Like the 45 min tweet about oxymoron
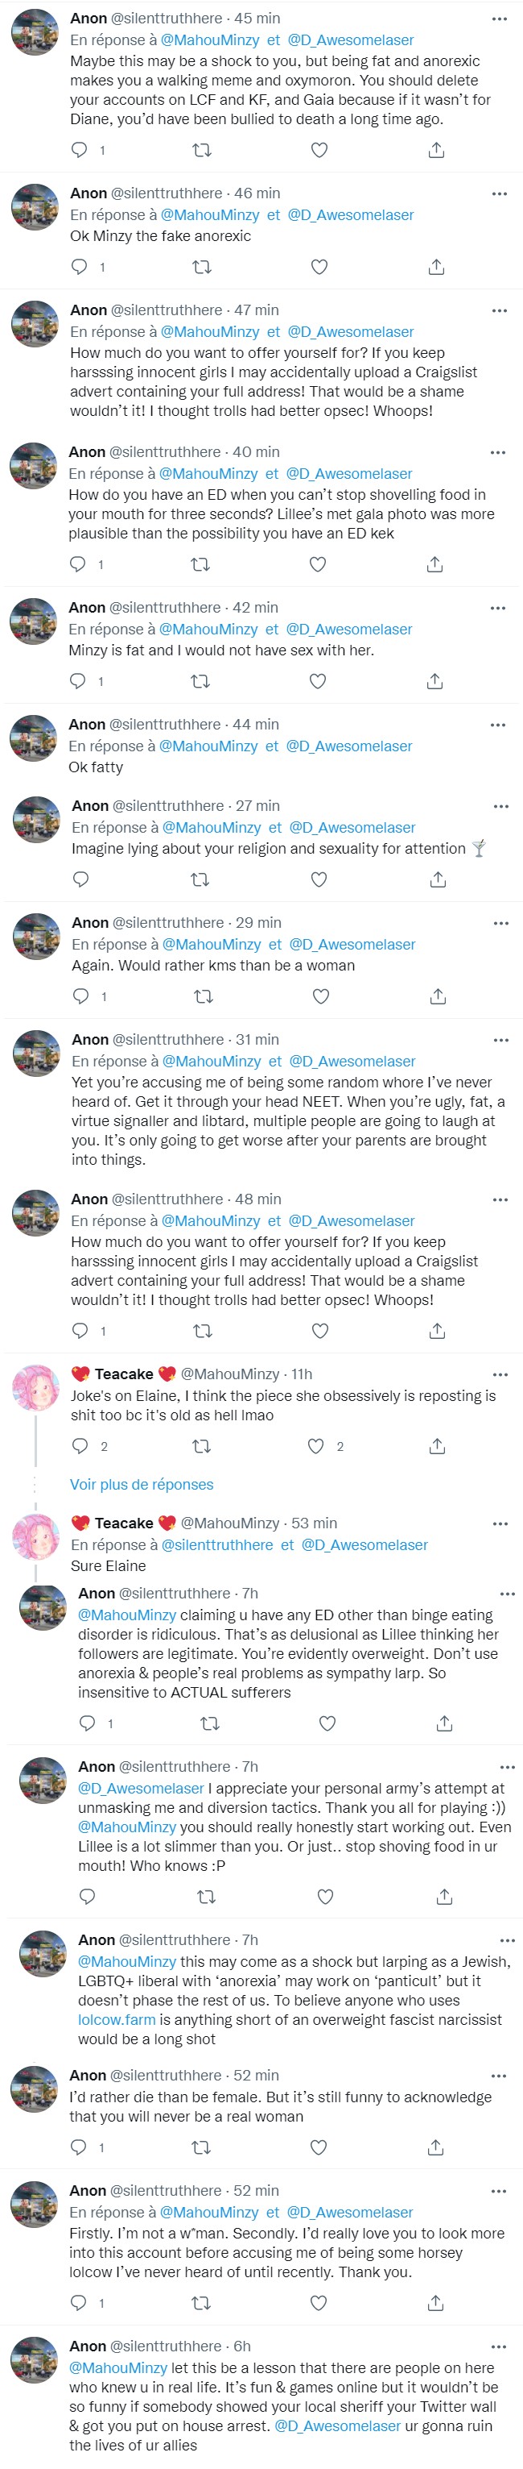The image size is (523, 2469). click(x=319, y=149)
